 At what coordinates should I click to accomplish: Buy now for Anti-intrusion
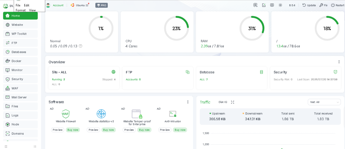click(180, 130)
